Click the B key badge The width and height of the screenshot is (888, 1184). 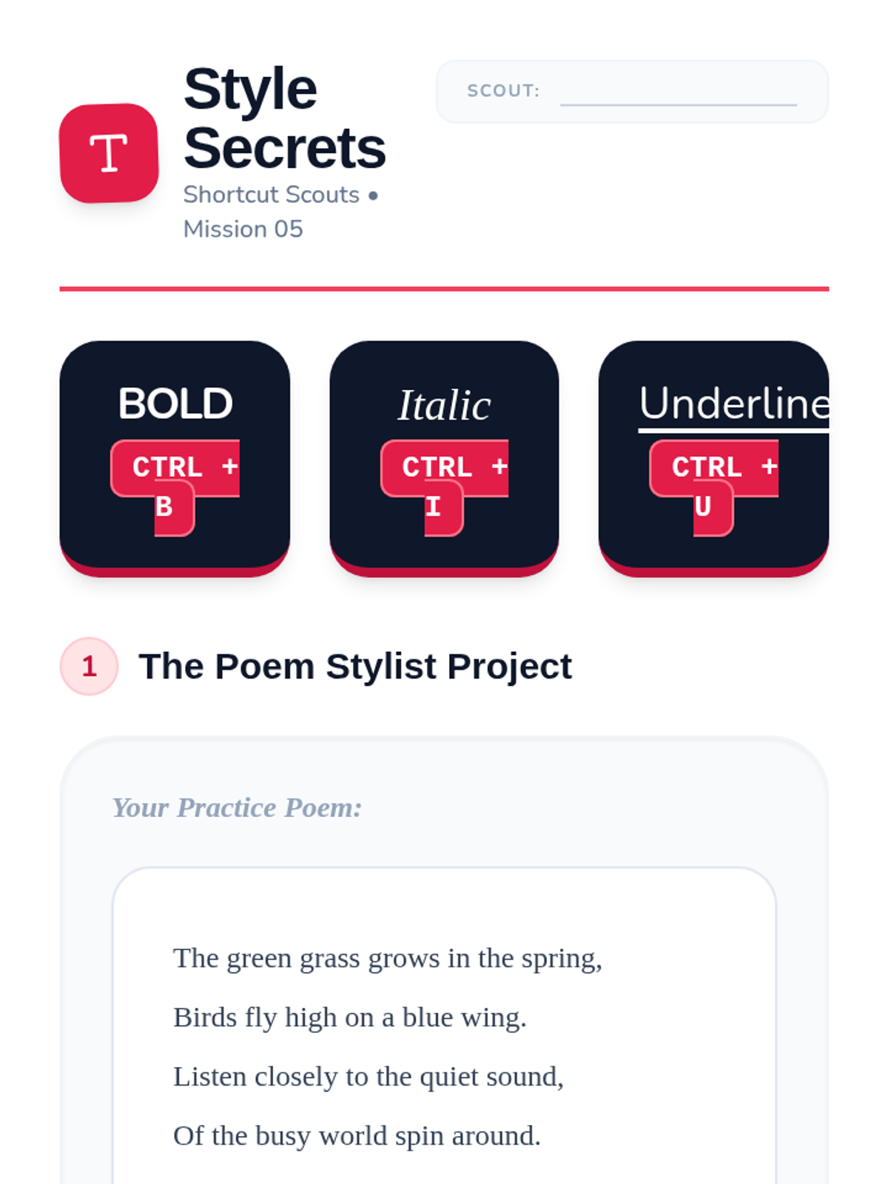pyautogui.click(x=174, y=508)
